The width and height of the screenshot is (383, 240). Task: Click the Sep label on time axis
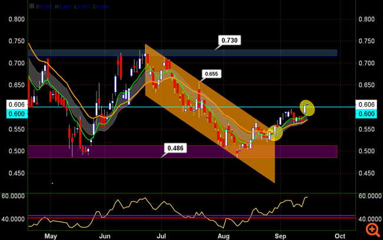tap(280, 235)
